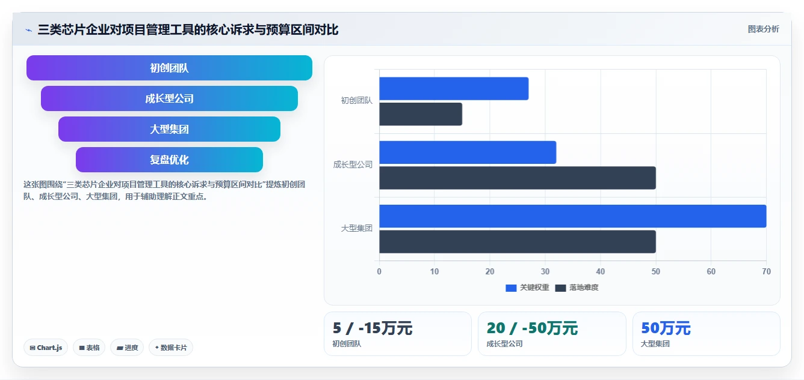Click the blue bar for 成长型公司

(x=468, y=152)
